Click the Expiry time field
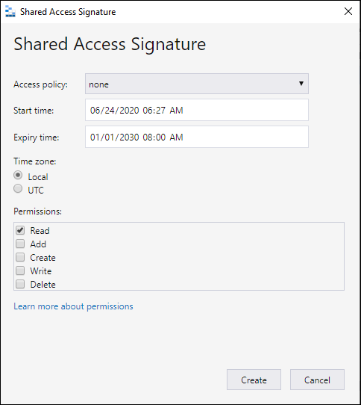 pos(197,137)
